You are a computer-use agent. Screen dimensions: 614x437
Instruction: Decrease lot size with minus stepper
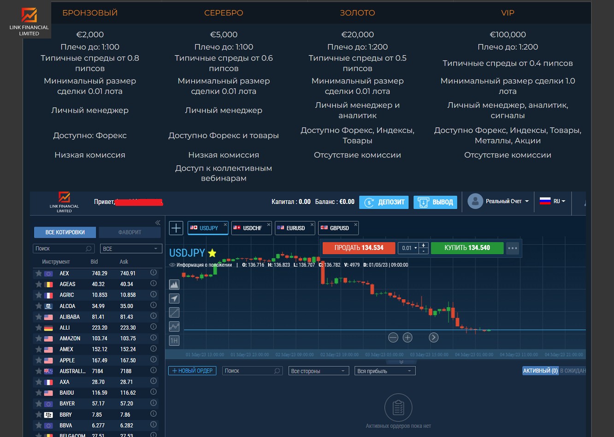pos(424,251)
